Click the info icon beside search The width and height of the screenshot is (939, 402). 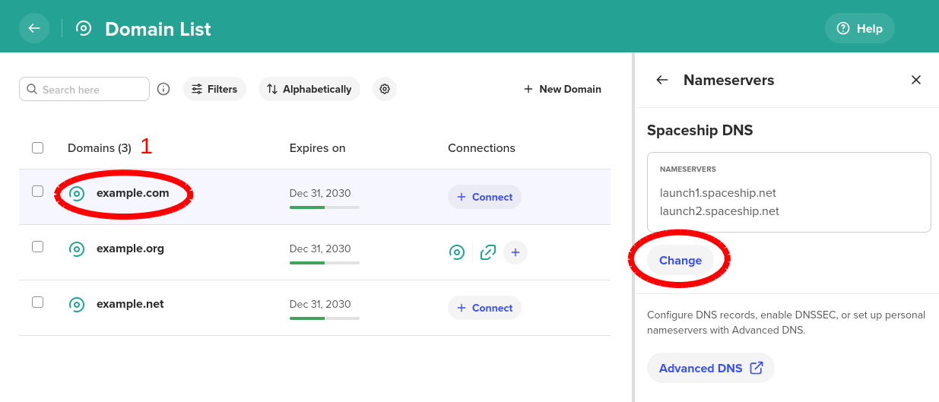tap(163, 89)
